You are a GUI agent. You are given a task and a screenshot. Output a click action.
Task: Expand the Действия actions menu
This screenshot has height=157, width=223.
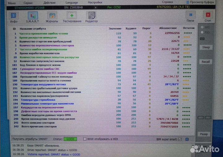(x=50, y=2)
